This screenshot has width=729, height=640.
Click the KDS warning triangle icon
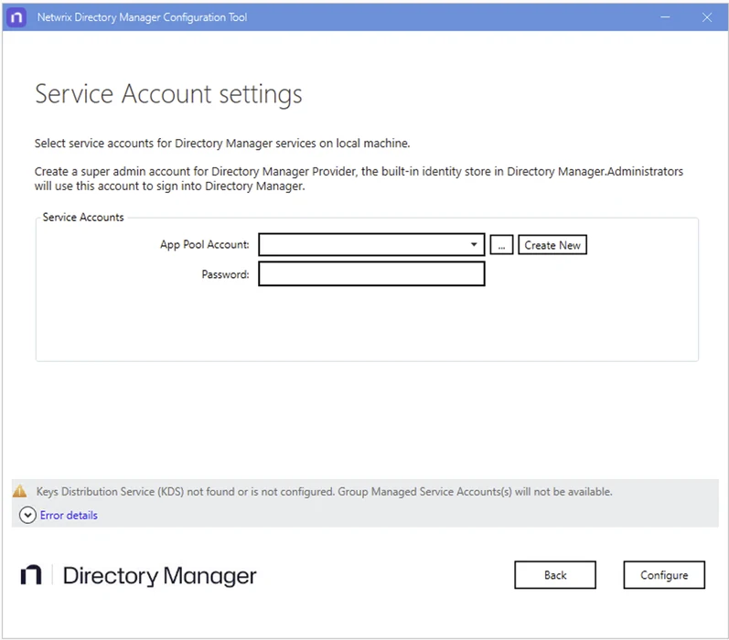coord(19,491)
